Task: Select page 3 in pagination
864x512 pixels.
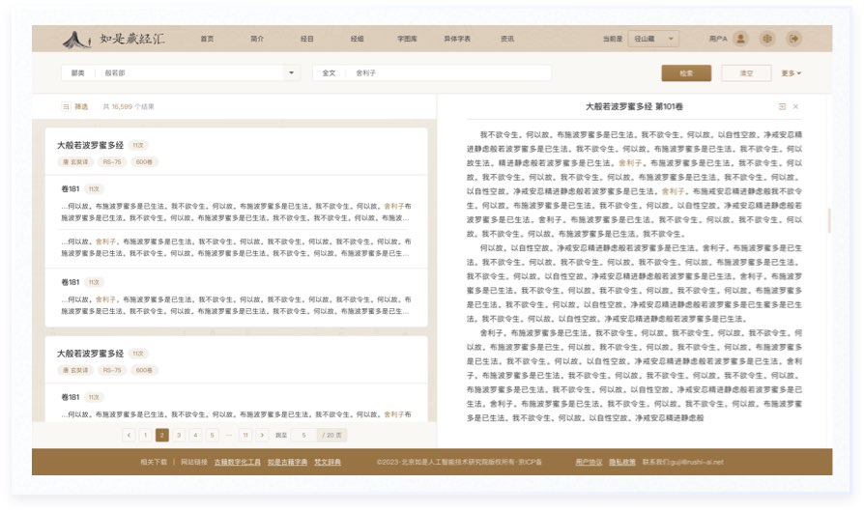Action: 179,436
